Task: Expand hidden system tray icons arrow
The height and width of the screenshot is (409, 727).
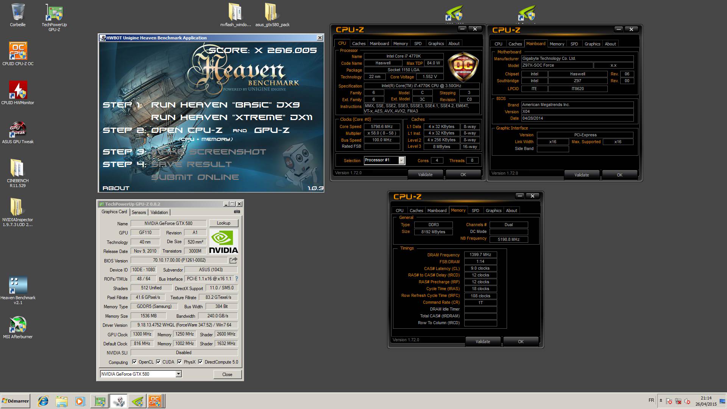Action: pos(661,401)
